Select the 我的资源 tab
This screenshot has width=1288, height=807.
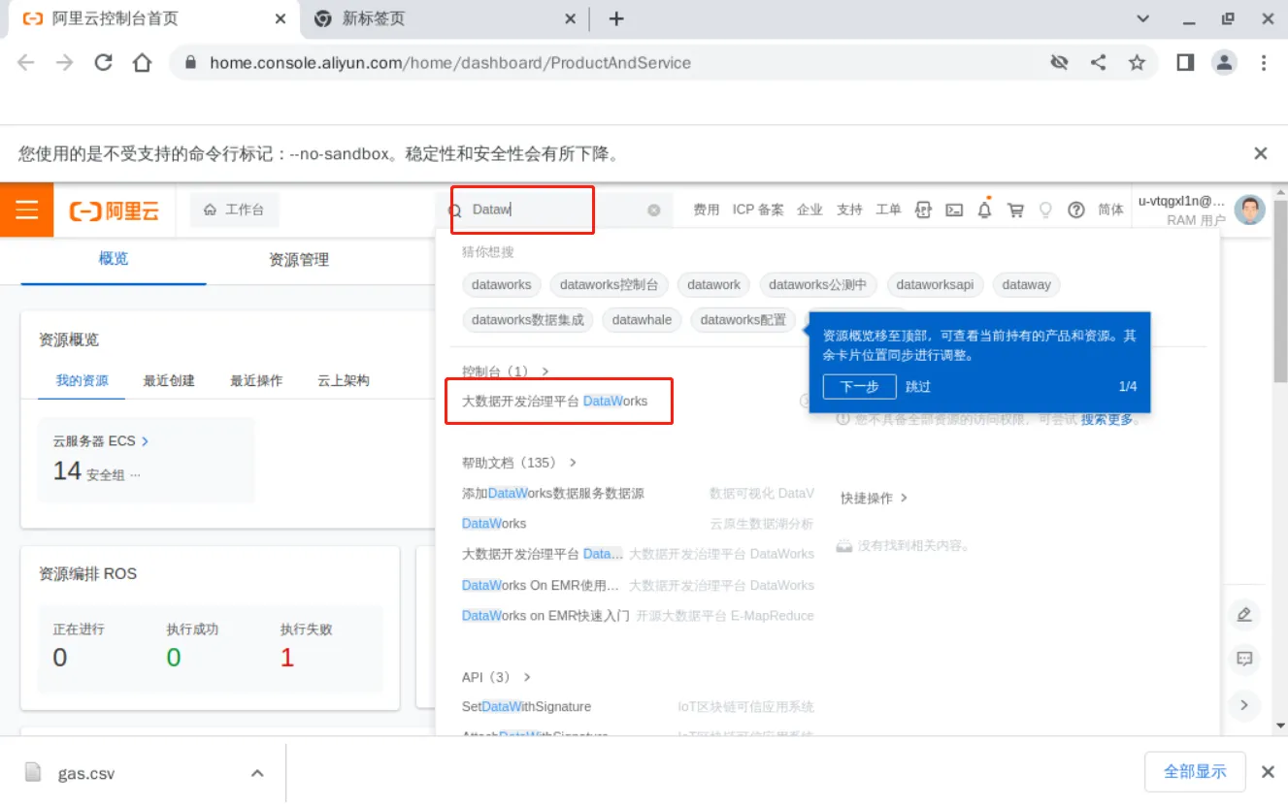[82, 380]
